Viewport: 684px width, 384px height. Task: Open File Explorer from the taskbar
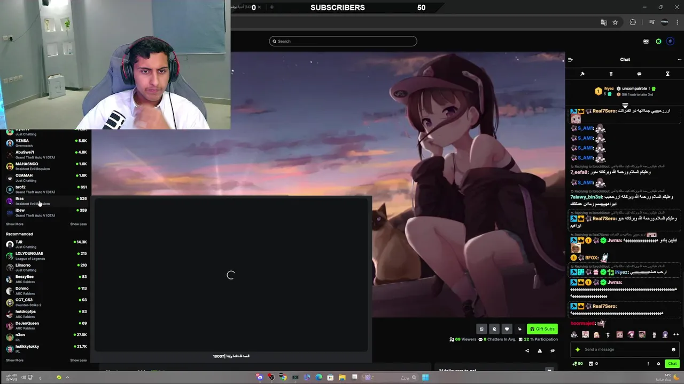(342, 378)
